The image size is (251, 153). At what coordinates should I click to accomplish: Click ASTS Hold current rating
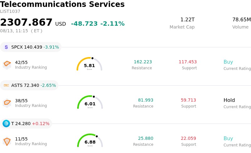[229, 100]
